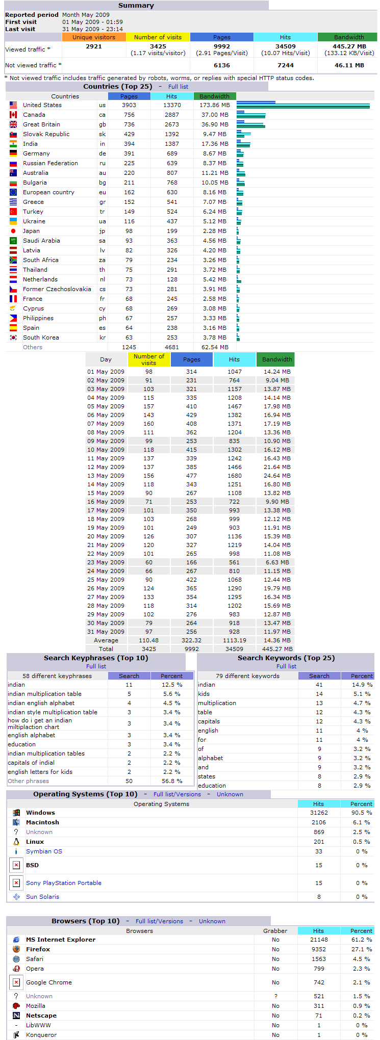Viewport: 380px width, 1040px height.
Task: Click the Konqueror browser icon
Action: coord(16,1035)
